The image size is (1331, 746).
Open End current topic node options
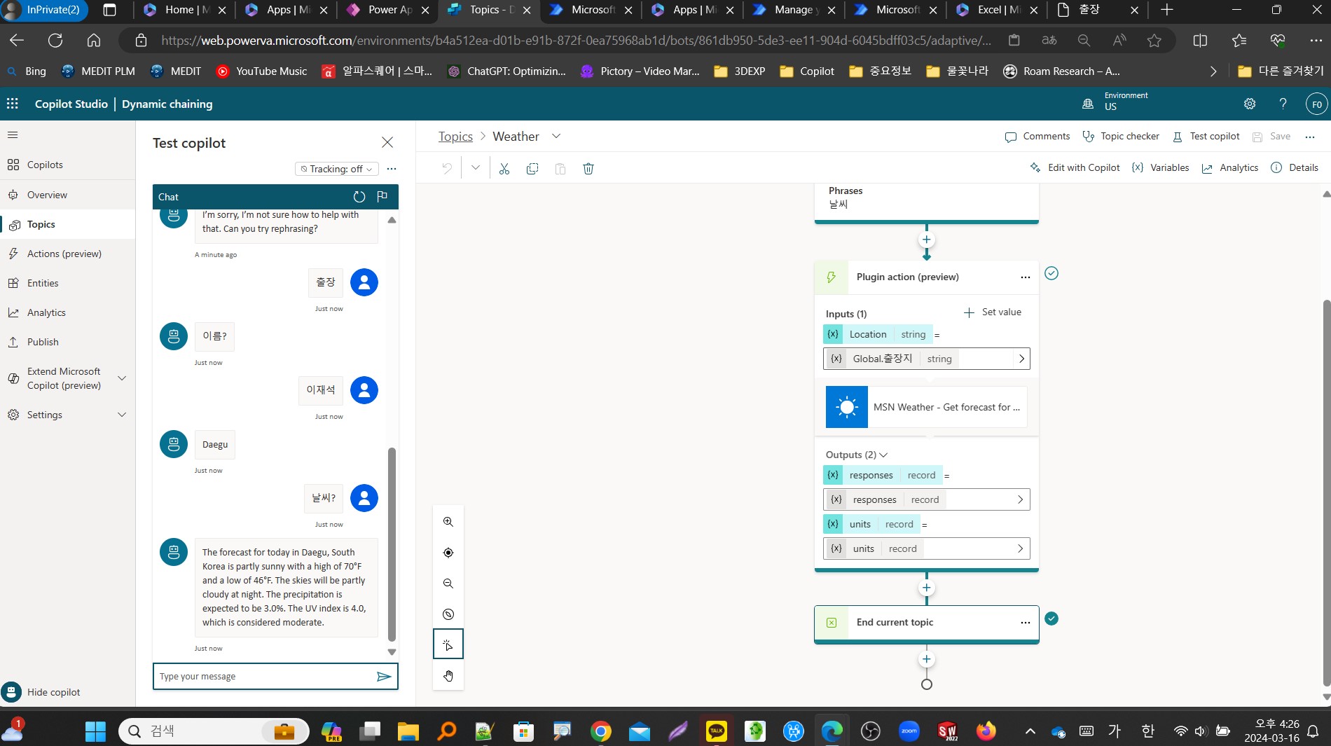pos(1025,623)
